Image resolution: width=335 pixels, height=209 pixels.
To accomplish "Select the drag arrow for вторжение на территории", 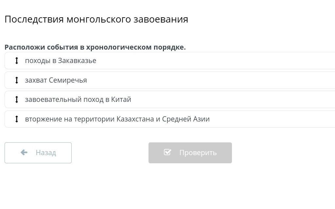I will point(17,119).
